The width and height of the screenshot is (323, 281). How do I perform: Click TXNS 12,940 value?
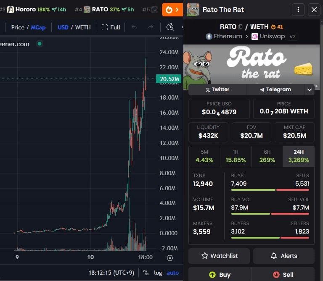203,184
